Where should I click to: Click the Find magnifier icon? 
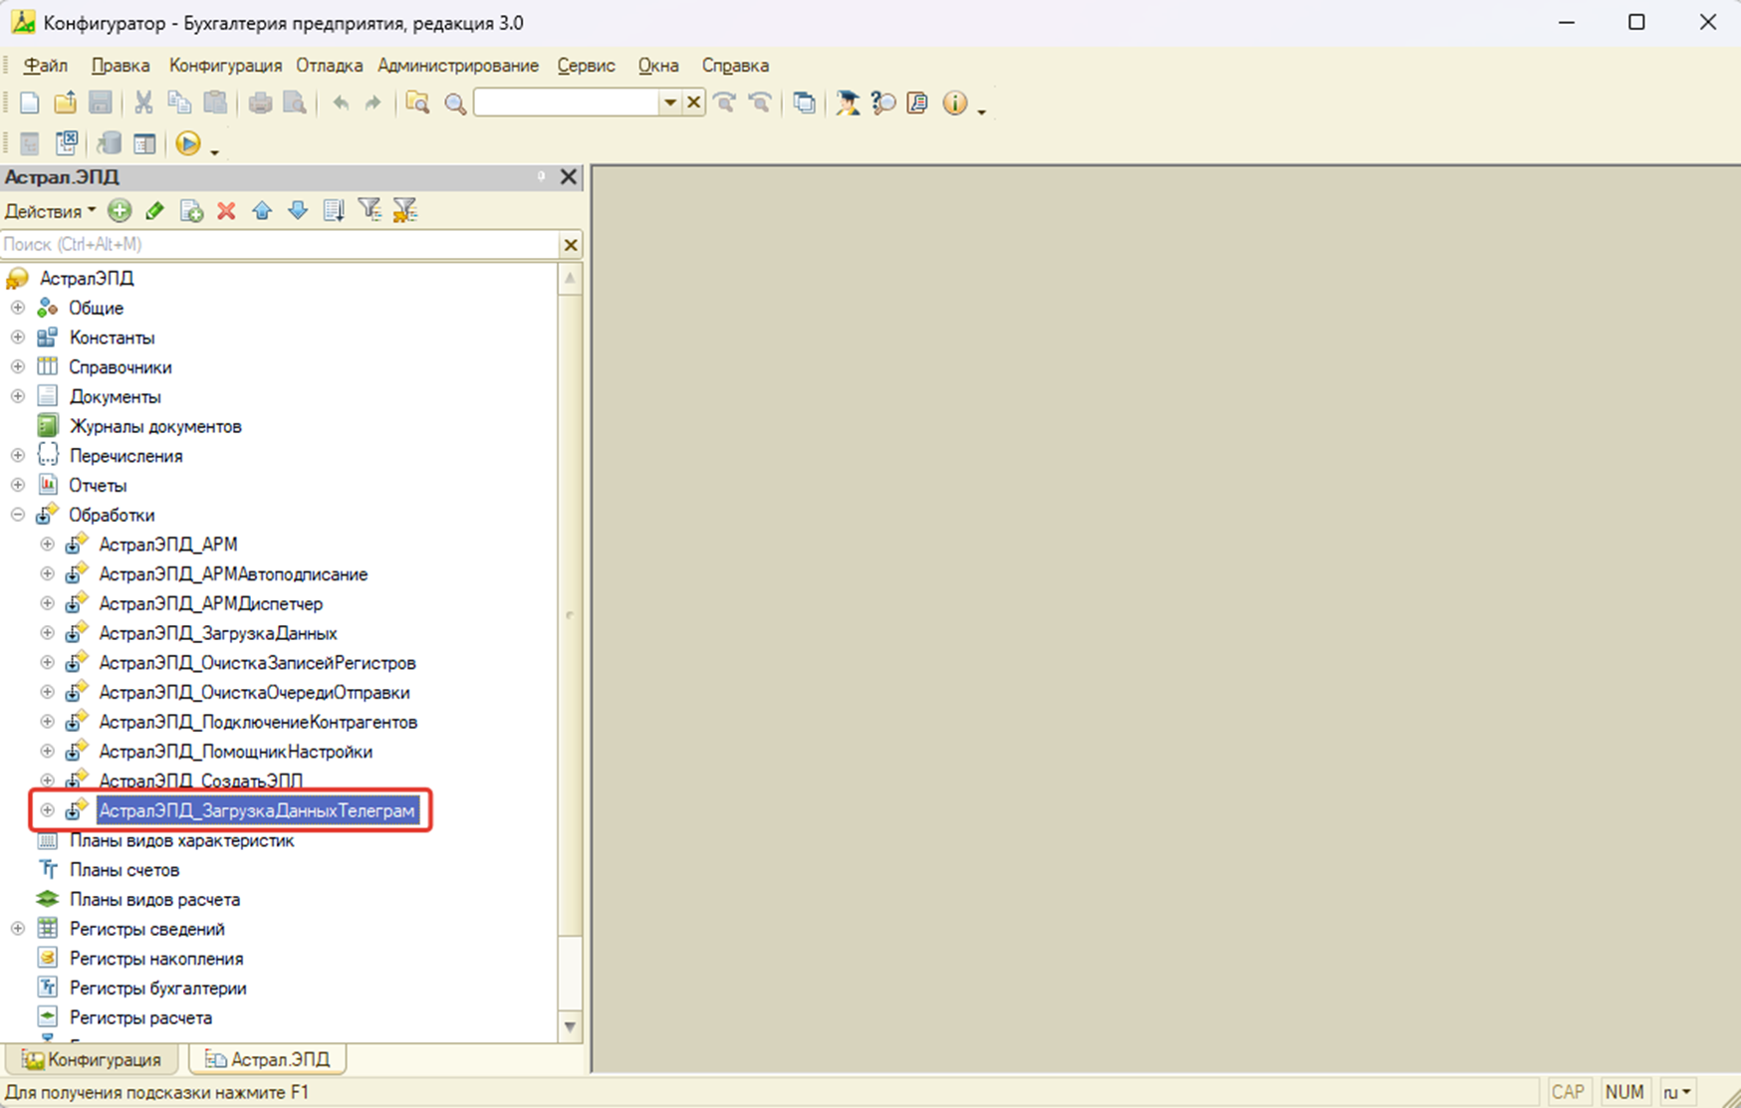455,104
